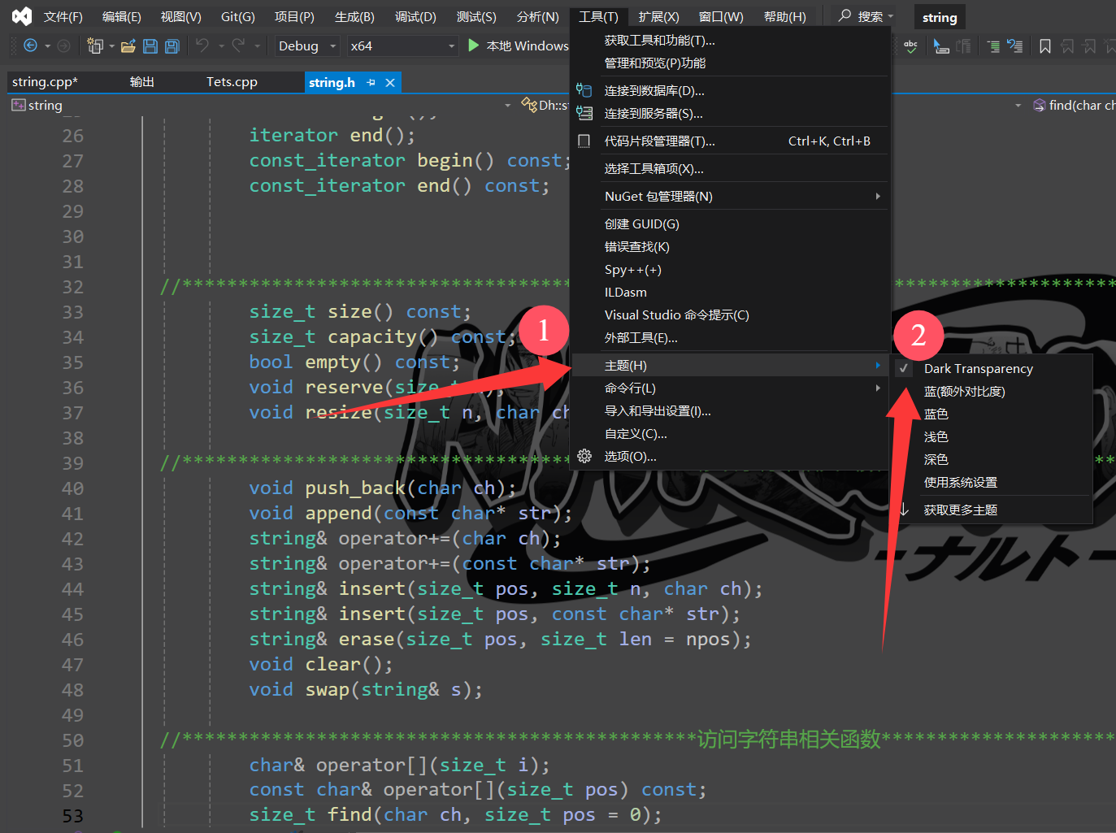
Task: Click the magnifier search icon
Action: (845, 15)
